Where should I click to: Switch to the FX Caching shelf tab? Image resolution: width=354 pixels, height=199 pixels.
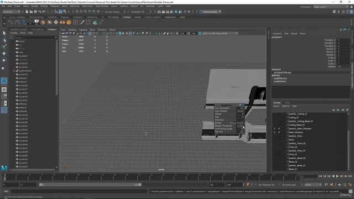[x=113, y=17]
